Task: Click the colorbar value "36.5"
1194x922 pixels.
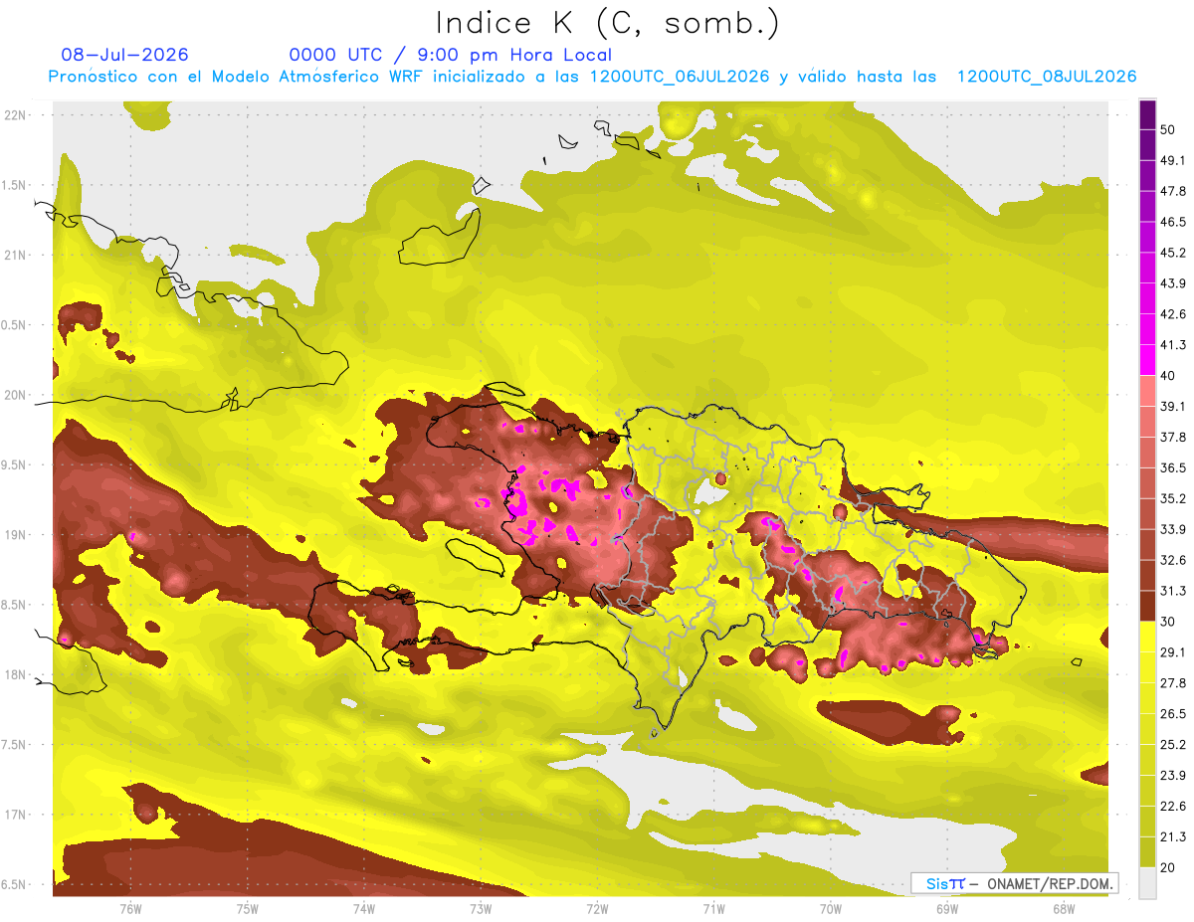Action: (1173, 467)
